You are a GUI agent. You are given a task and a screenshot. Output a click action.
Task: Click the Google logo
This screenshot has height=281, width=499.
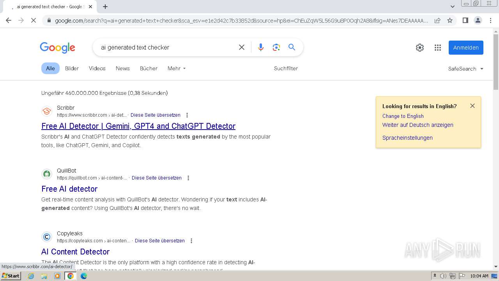(x=57, y=48)
